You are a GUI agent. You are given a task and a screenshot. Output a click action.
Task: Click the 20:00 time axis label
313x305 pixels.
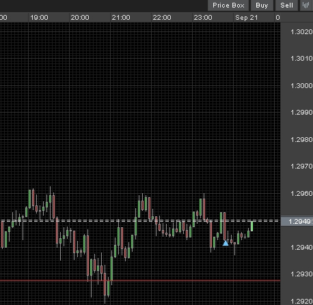[80, 18]
